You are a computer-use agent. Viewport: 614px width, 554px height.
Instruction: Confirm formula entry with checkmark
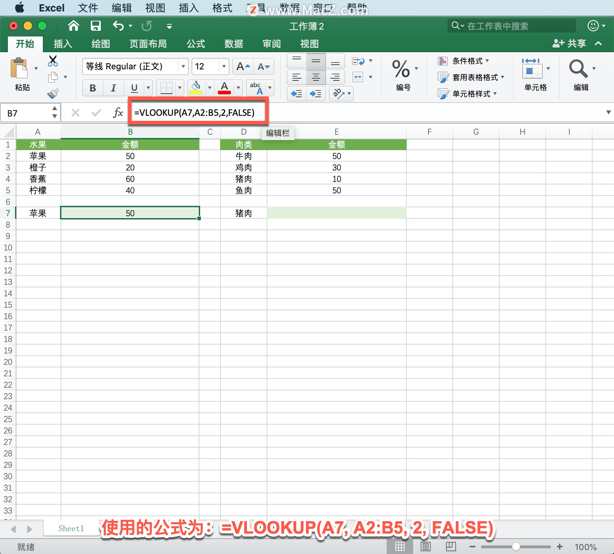(x=96, y=113)
